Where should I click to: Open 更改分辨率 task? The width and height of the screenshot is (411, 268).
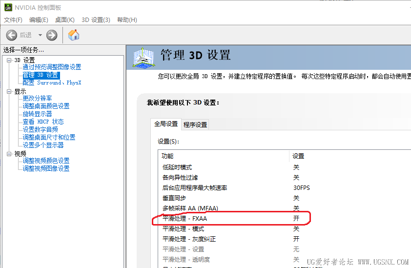[x=37, y=98]
